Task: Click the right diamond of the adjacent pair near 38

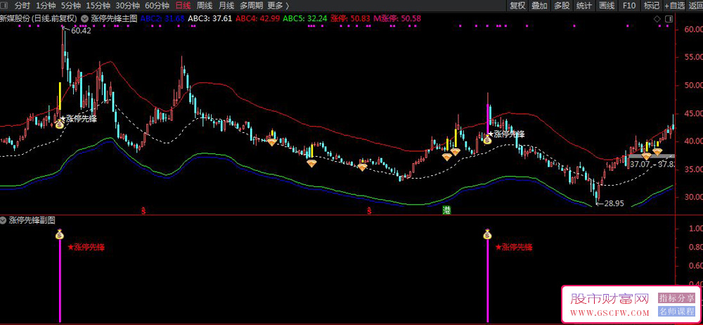Action: 455,152
